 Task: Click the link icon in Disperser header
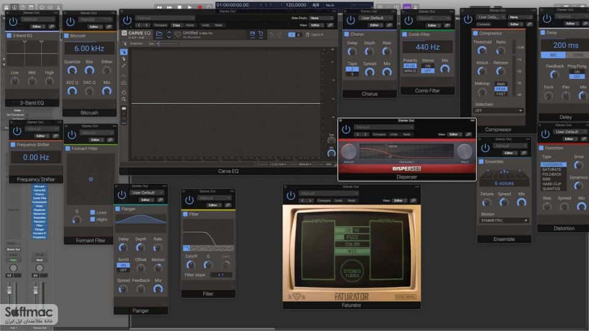pos(469,134)
